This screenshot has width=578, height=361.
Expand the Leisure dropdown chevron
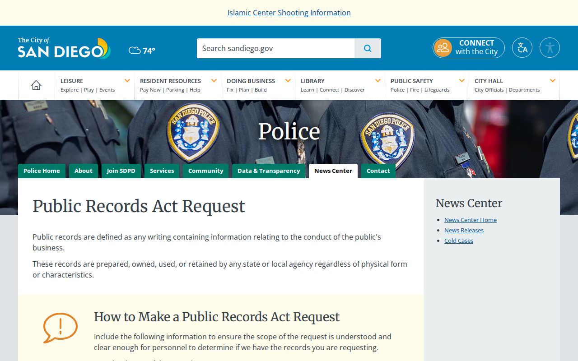tap(127, 81)
